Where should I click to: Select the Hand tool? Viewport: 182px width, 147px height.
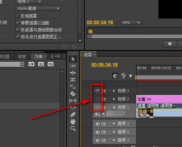(73, 121)
